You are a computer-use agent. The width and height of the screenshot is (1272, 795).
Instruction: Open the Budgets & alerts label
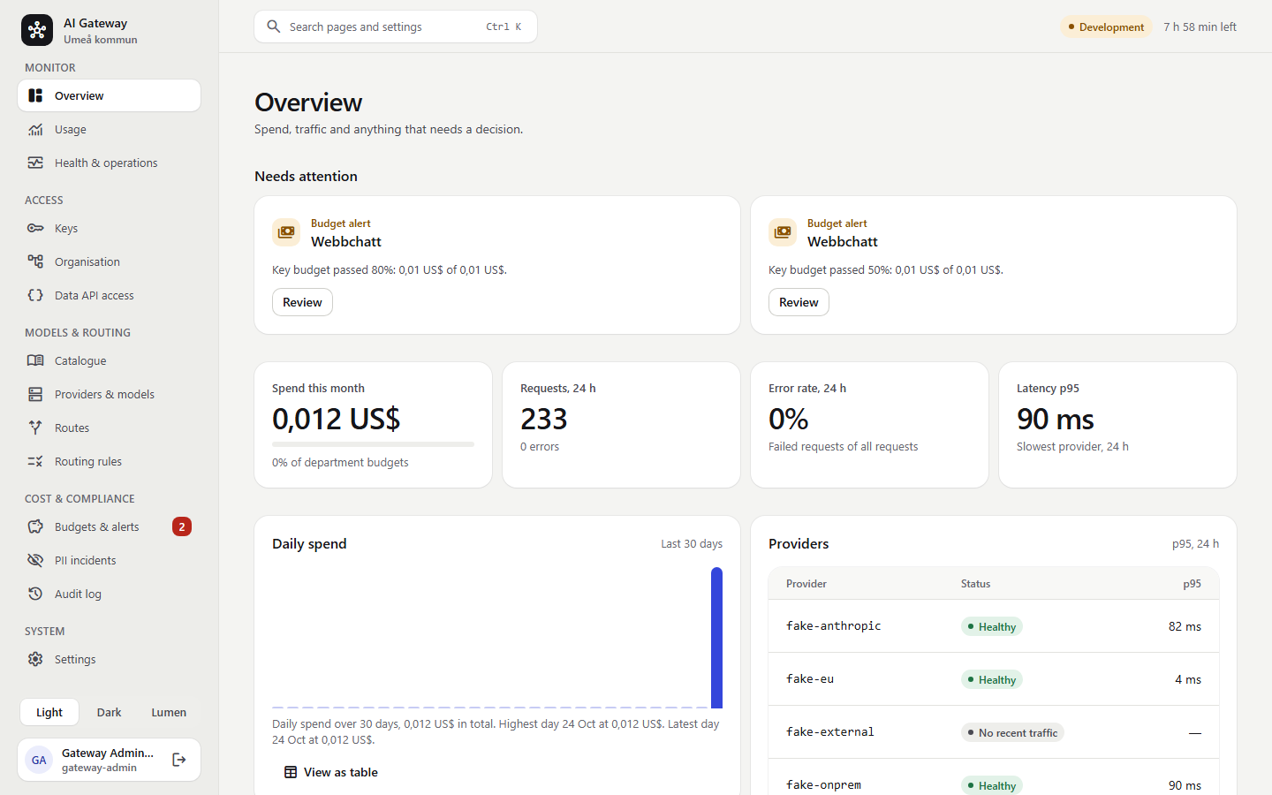tap(97, 527)
